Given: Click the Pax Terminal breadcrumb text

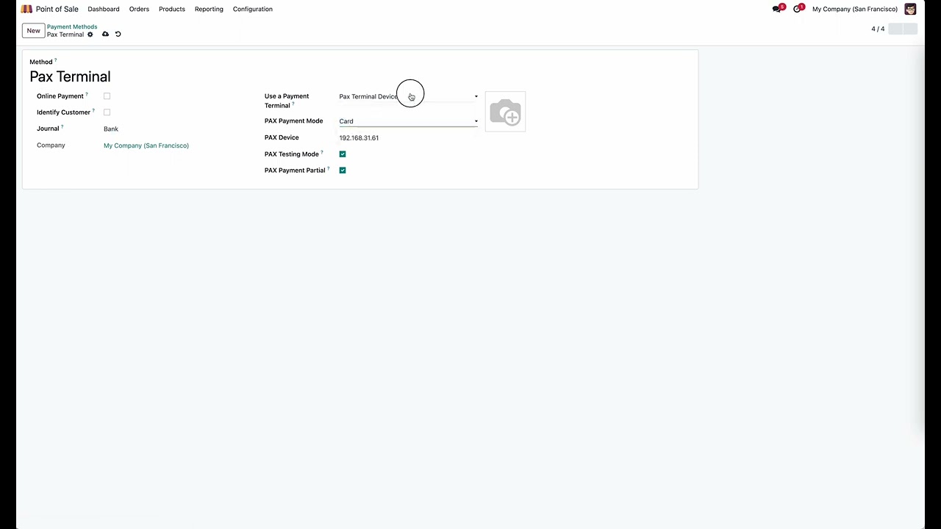Looking at the screenshot, I should point(65,35).
